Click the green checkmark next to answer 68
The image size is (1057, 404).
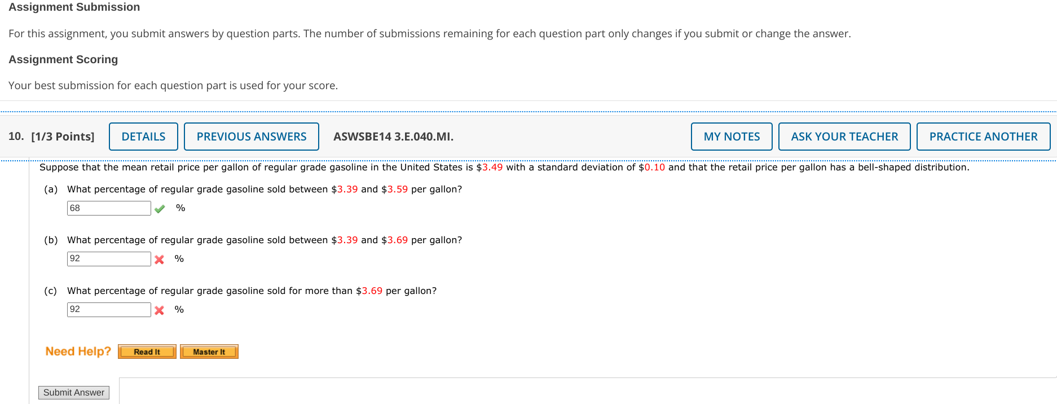(x=159, y=208)
